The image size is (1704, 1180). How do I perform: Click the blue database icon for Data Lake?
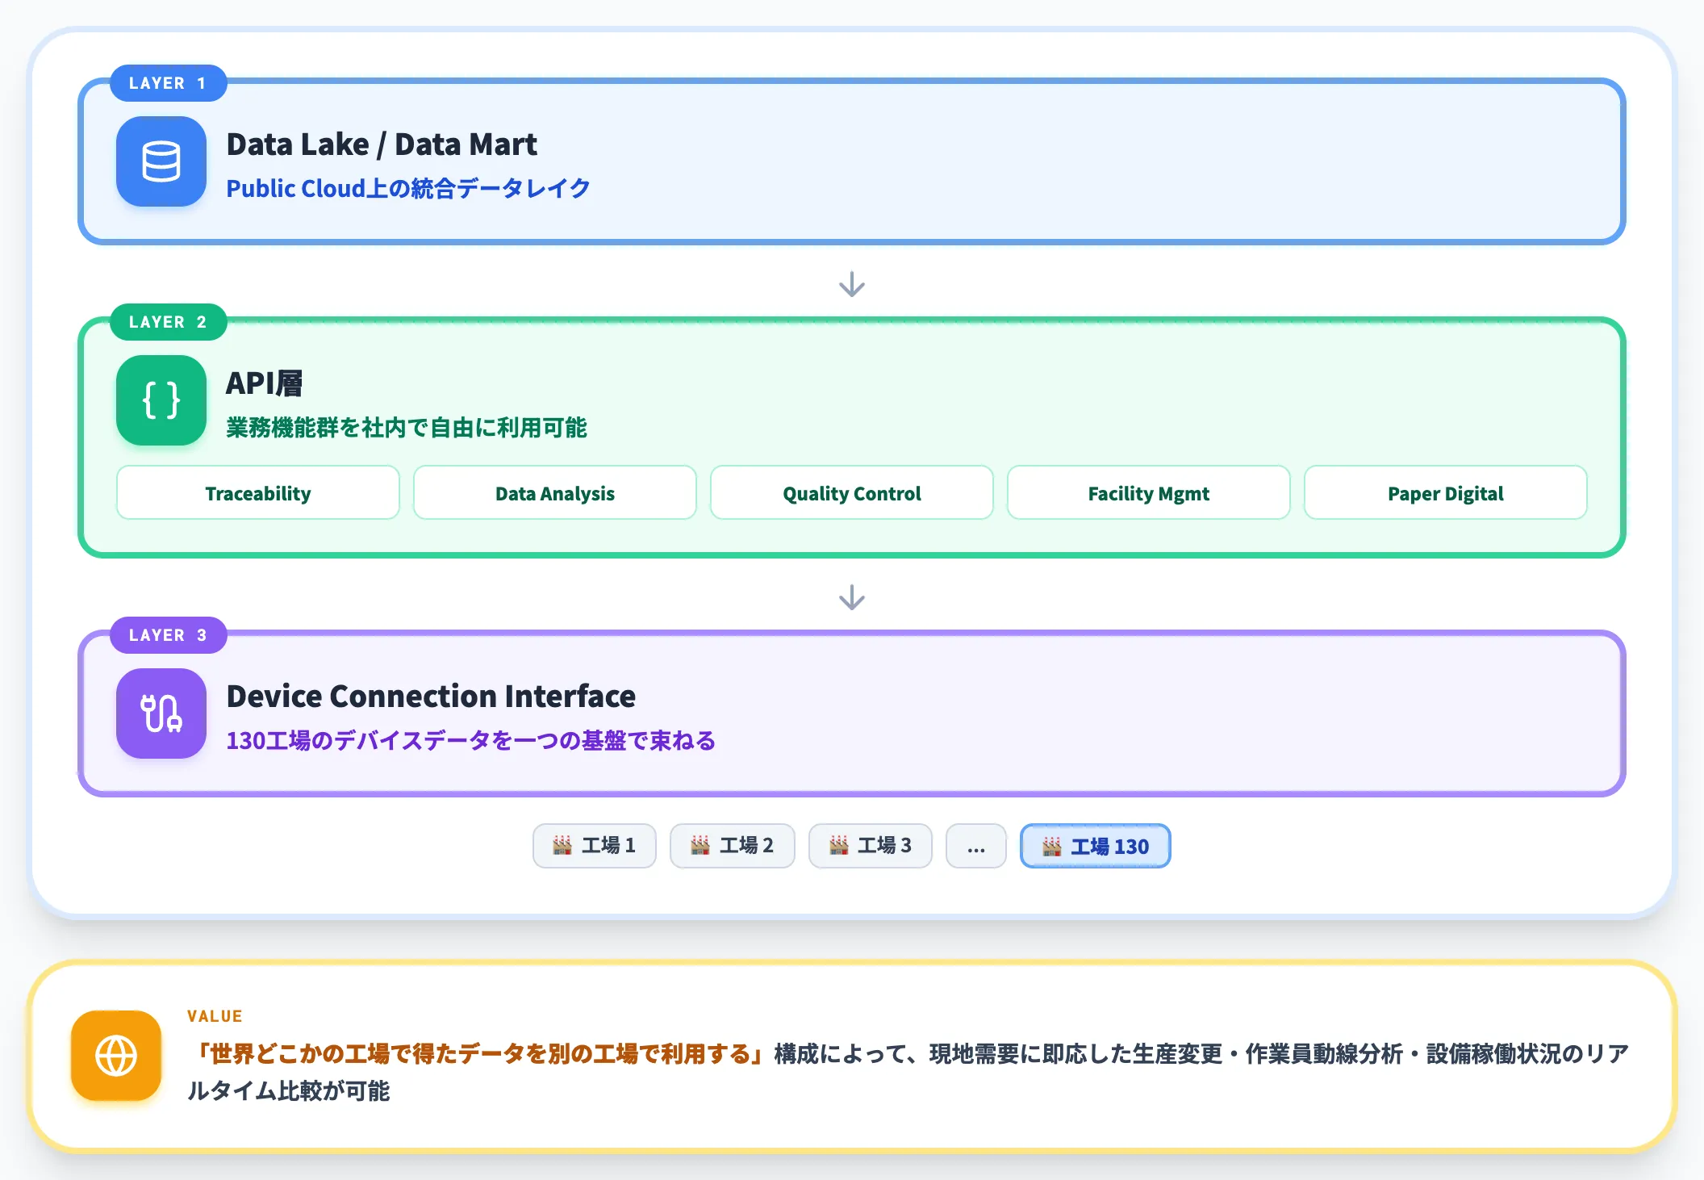(x=161, y=161)
